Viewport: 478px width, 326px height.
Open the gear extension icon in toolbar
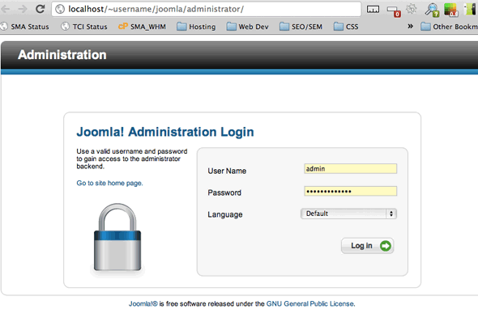pyautogui.click(x=412, y=9)
